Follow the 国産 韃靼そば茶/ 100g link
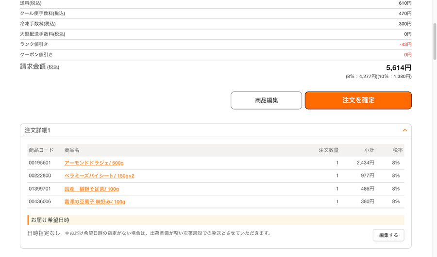 click(91, 189)
